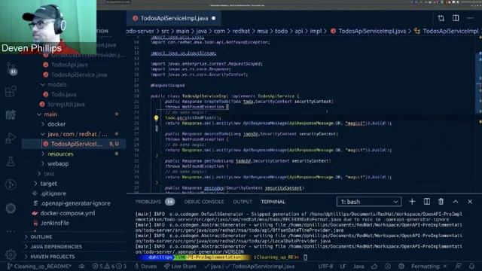The height and width of the screenshot is (271, 482).
Task: Click the 'impl' breadcrumb segment
Action: (x=316, y=31)
